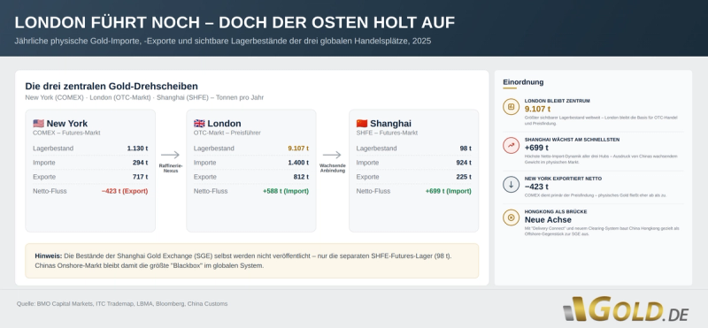
Task: Click the 'Einordnung' sidebar heading
Action: (523, 82)
